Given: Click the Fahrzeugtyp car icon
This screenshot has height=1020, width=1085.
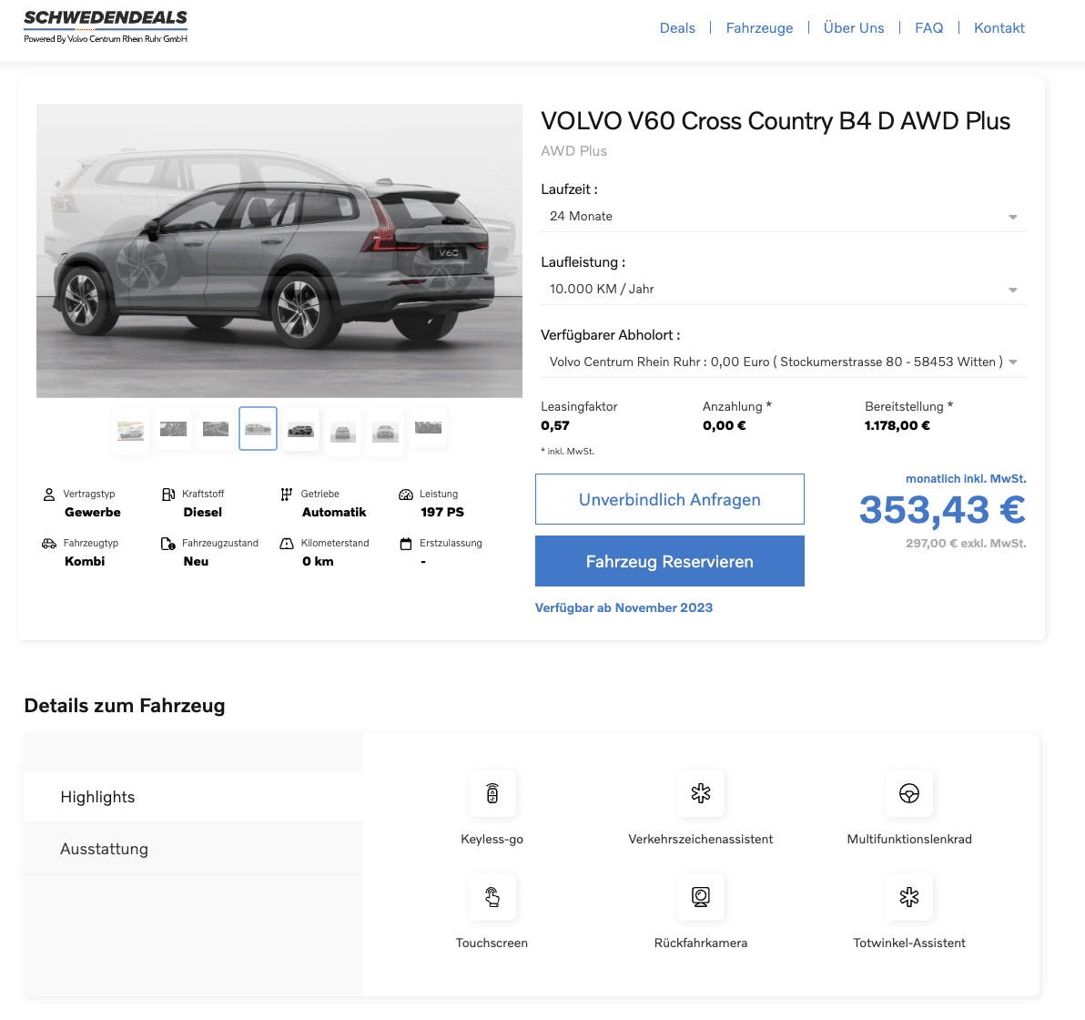Looking at the screenshot, I should pyautogui.click(x=48, y=544).
